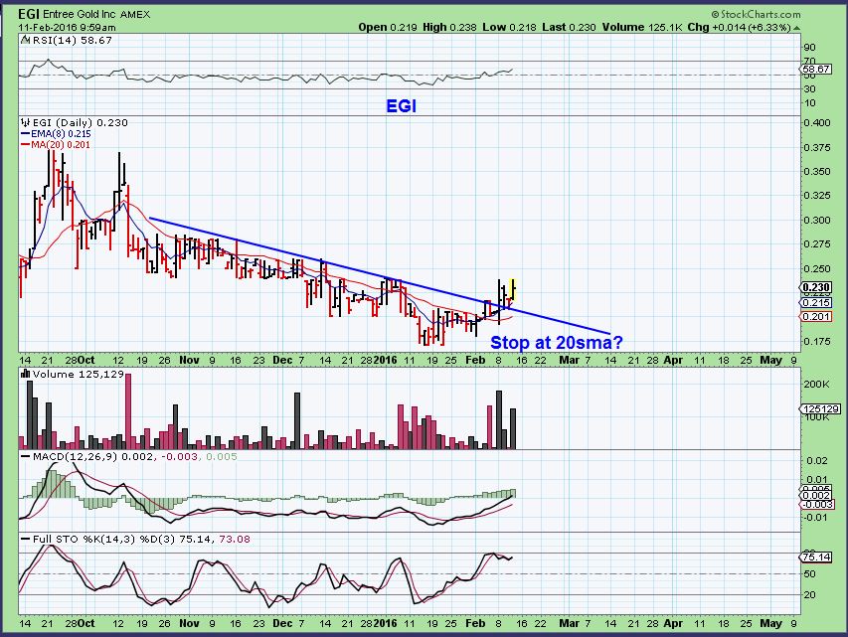Click the dash marker before the Full STO label

[26, 539]
